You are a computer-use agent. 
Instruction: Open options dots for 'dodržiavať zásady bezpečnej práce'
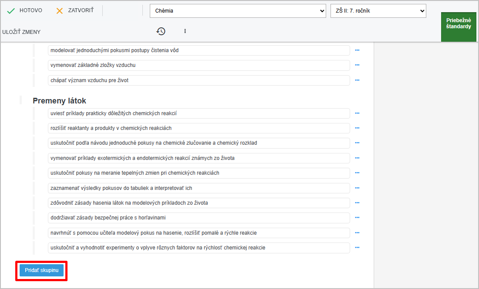(x=357, y=218)
